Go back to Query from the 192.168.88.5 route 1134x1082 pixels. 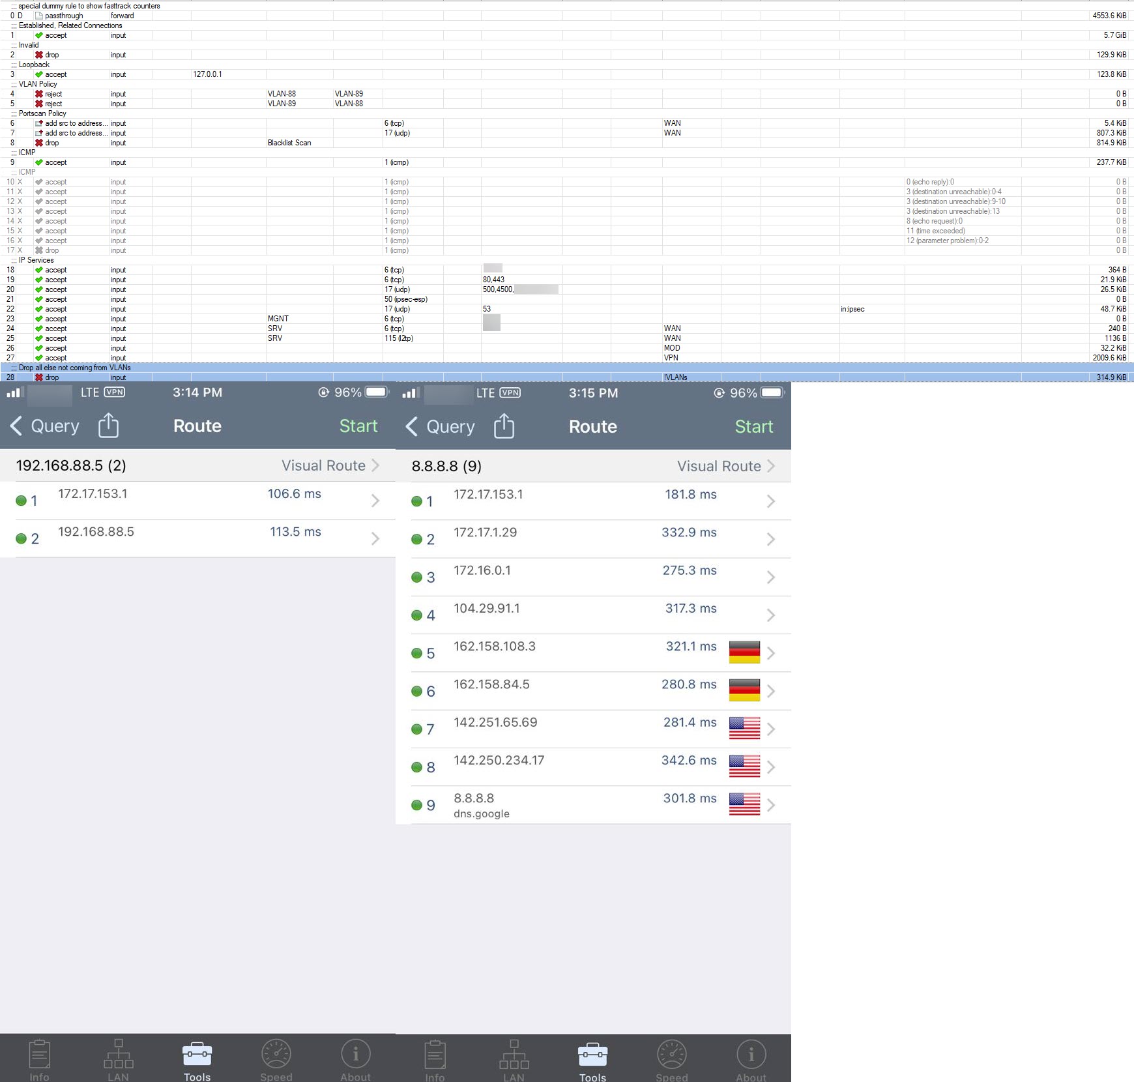(44, 426)
